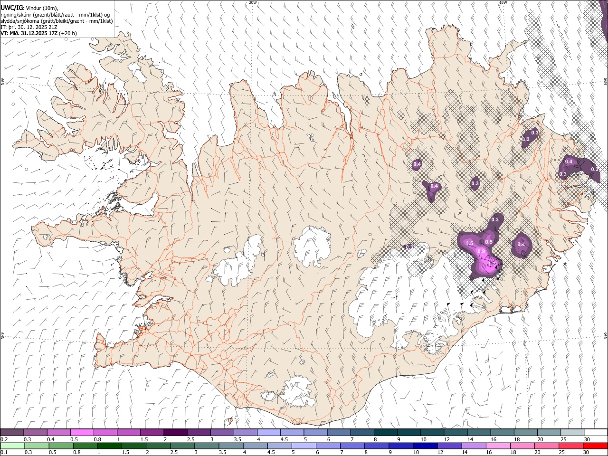Click the bright pink 0.5 swatch in upper legend
Screen dimensions: 608x456
tap(82, 433)
